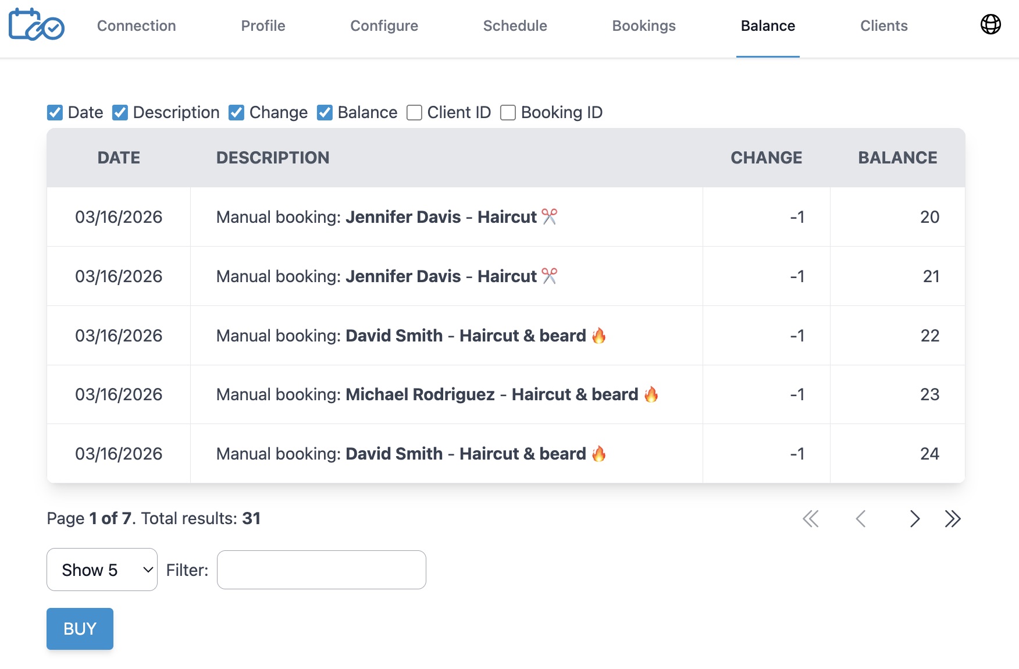The height and width of the screenshot is (669, 1019).
Task: Uncheck the Description column checkbox
Action: point(120,112)
